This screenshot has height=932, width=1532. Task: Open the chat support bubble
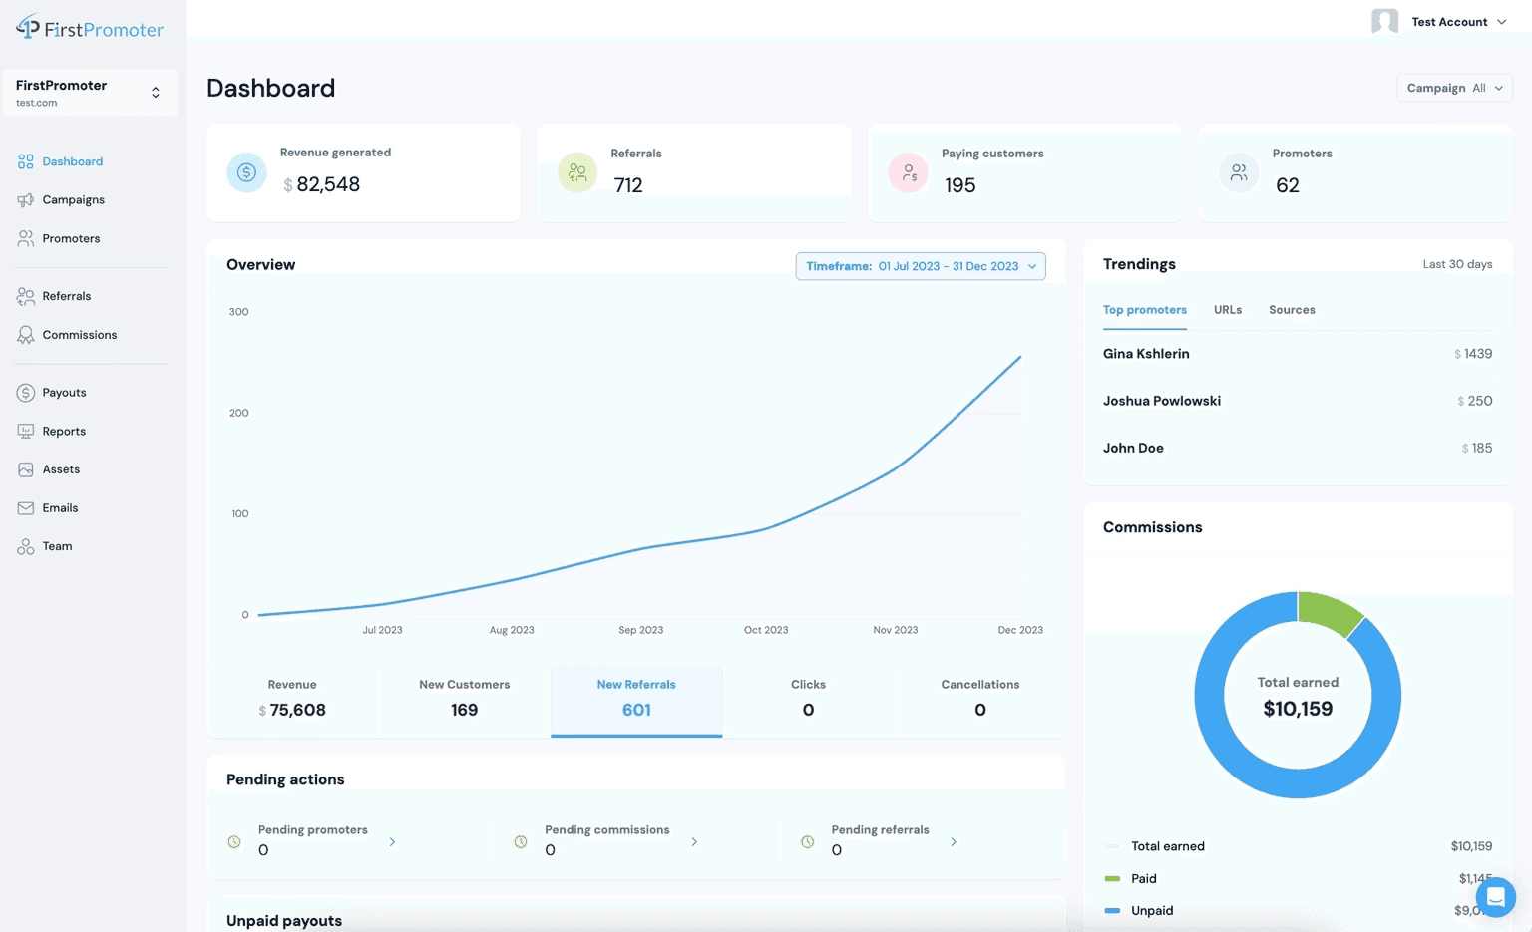pyautogui.click(x=1495, y=897)
